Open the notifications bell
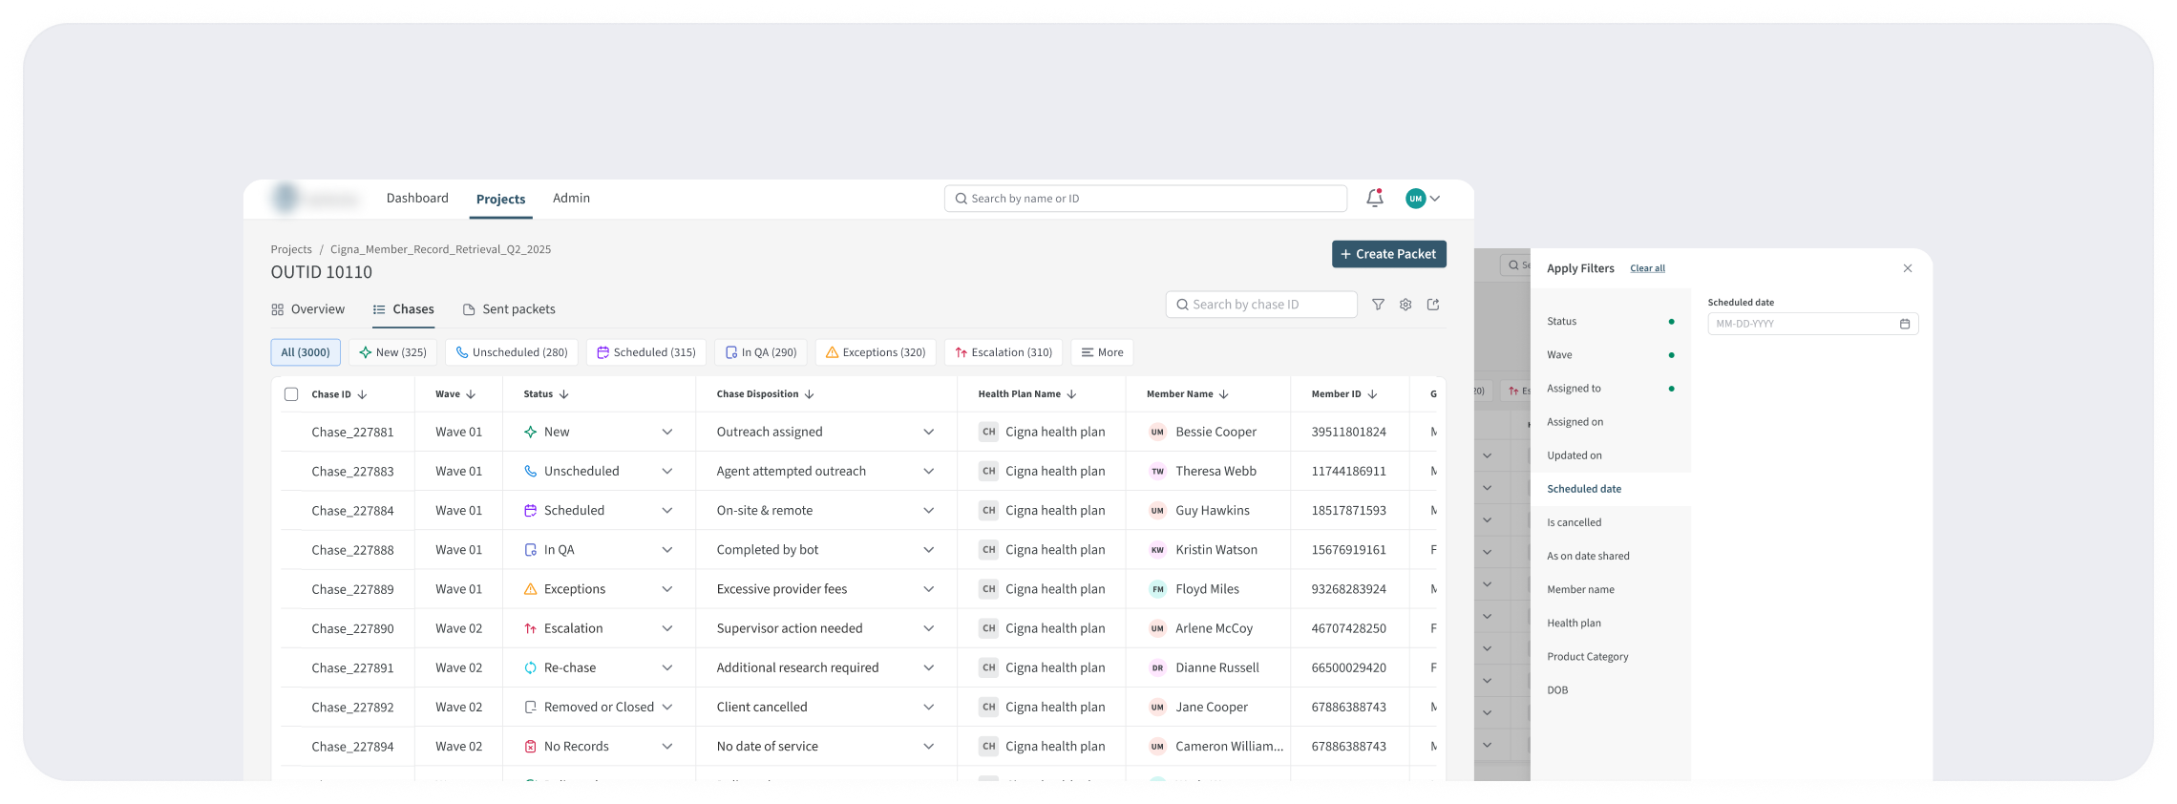This screenshot has width=2177, height=804. [1374, 199]
